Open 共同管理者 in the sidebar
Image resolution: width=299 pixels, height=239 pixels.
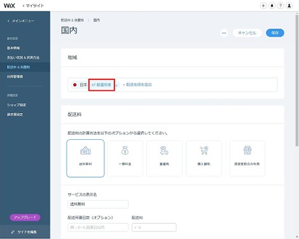[15, 76]
